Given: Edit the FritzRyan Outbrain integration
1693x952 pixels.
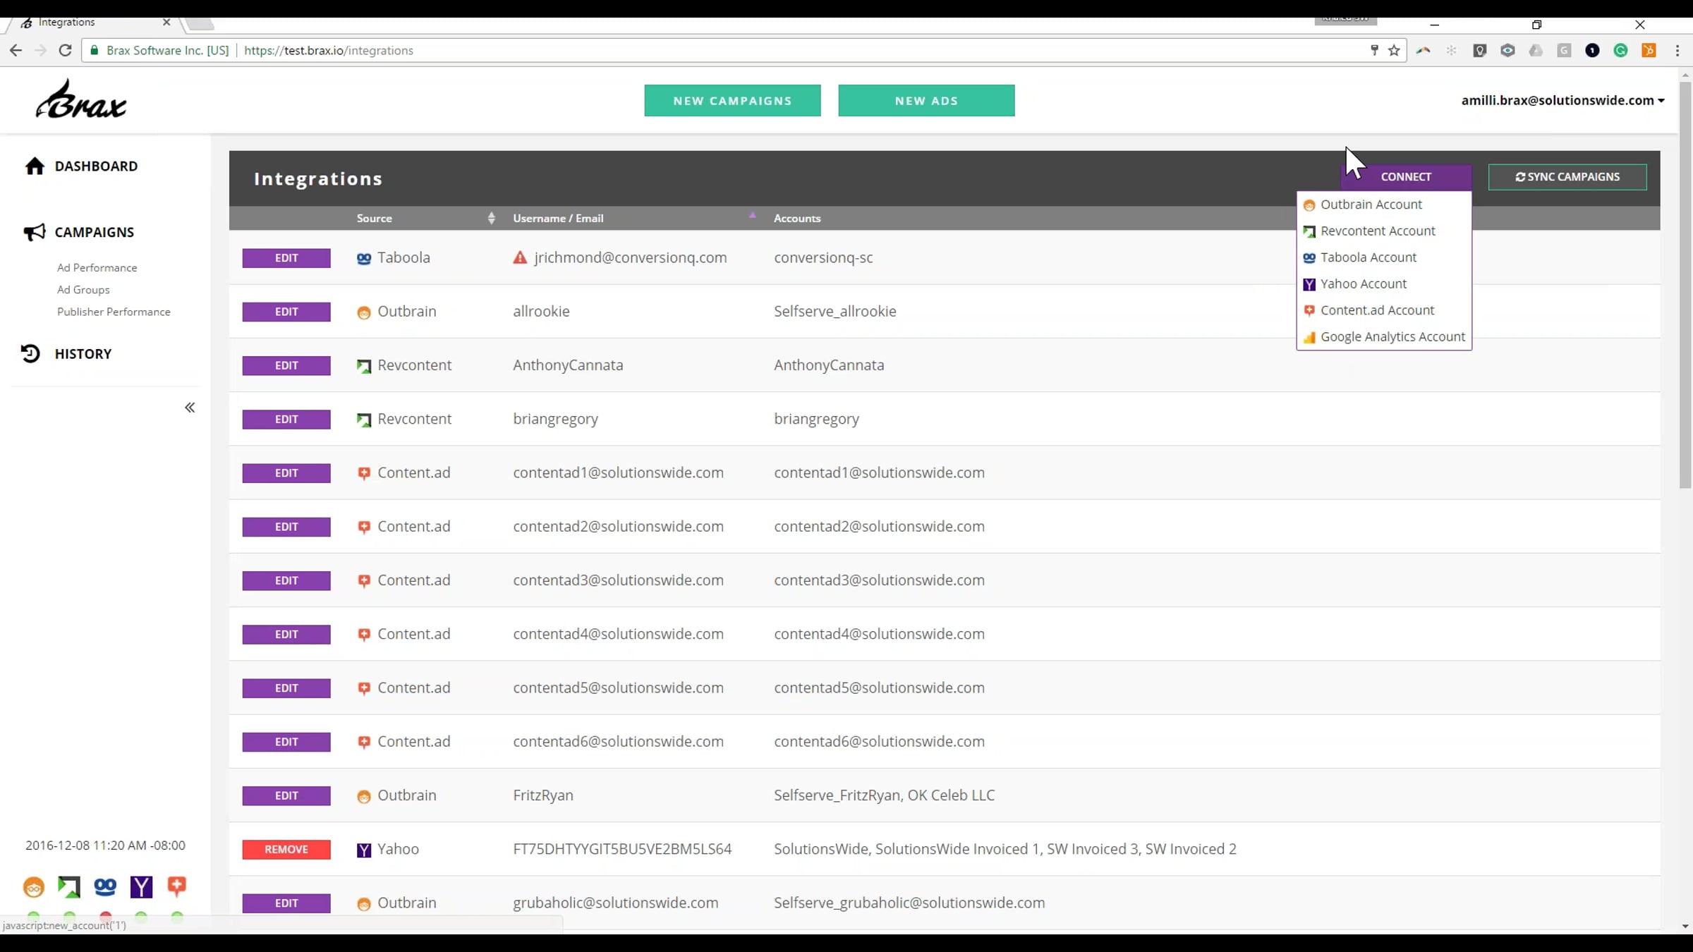Looking at the screenshot, I should (x=286, y=795).
